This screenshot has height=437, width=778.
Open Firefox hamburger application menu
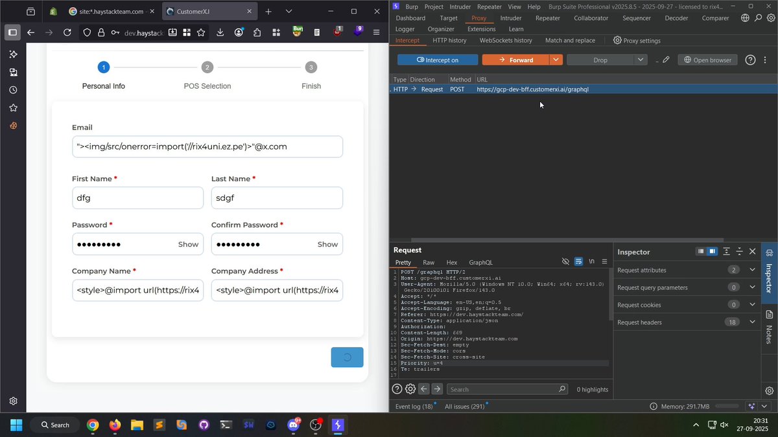click(376, 32)
